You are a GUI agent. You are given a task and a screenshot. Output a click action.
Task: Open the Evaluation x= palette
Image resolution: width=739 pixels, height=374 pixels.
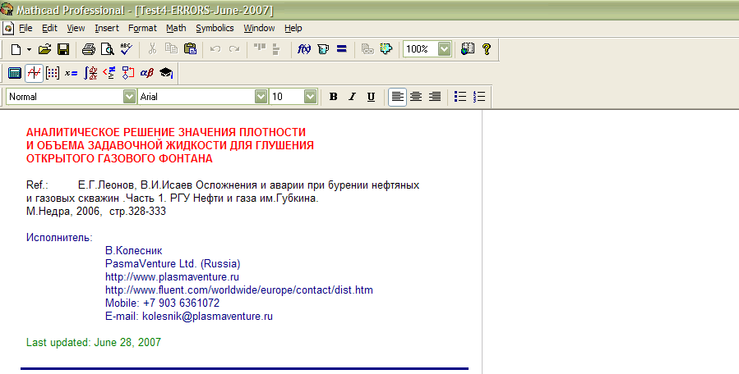click(x=72, y=73)
